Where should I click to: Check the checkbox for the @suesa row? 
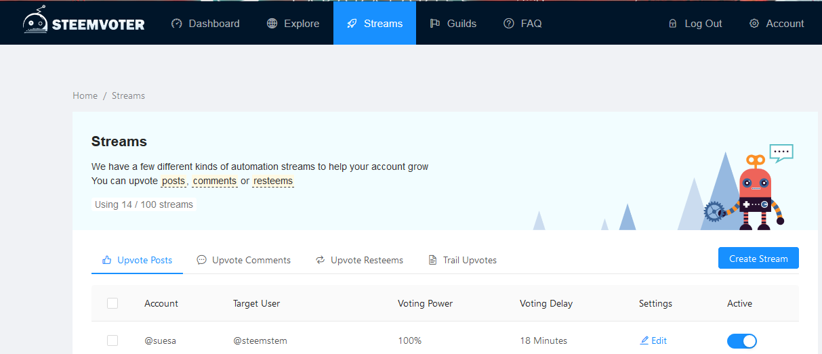[112, 340]
